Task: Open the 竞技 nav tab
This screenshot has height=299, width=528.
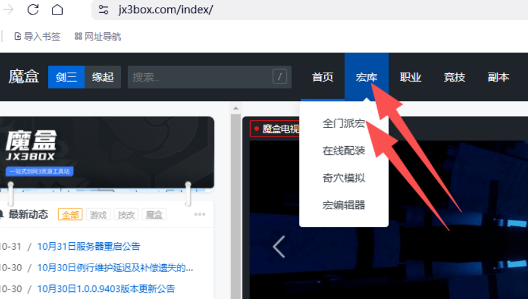Action: click(455, 77)
